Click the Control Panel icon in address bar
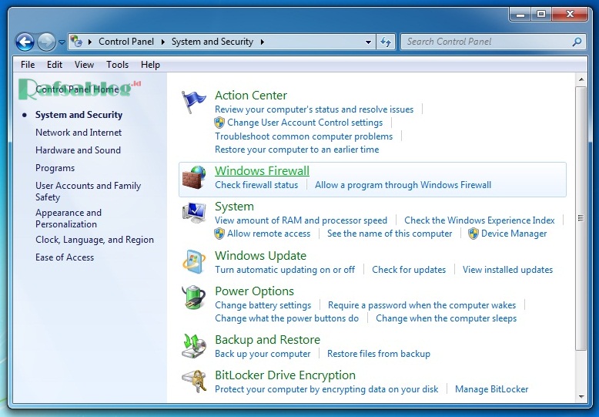 pos(76,42)
